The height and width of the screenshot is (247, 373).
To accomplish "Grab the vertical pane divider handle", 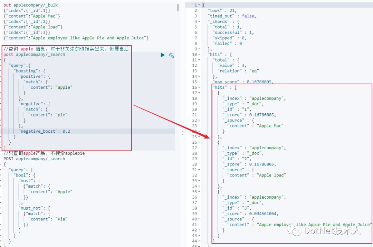I will (183, 133).
